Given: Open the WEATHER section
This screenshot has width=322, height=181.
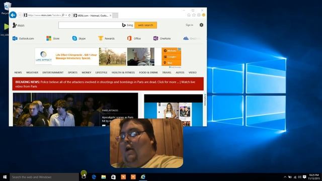Looking at the screenshot, I should [x=32, y=72].
